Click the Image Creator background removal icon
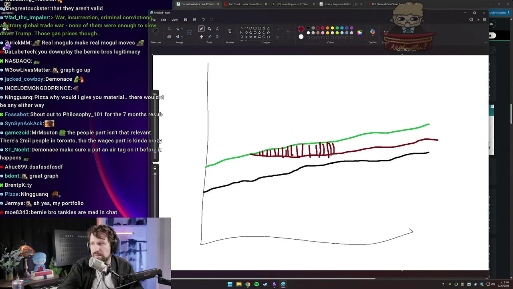 [169, 37]
